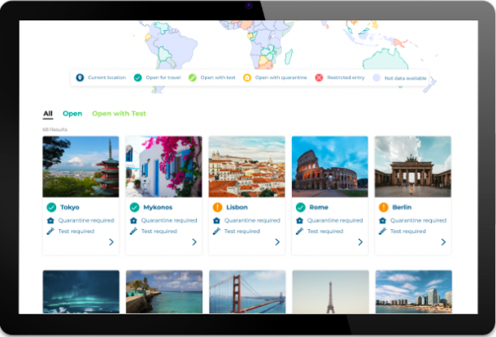This screenshot has width=496, height=337.
Task: Click the Mykonos test required icon
Action: coord(134,231)
